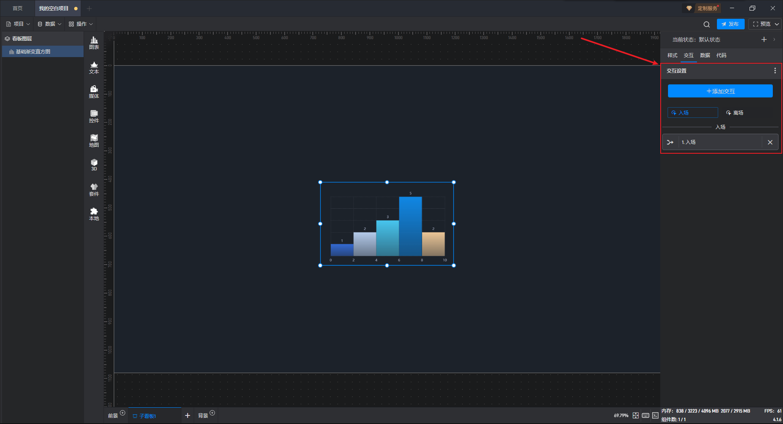Select the 离场 exit toggle

coord(734,113)
